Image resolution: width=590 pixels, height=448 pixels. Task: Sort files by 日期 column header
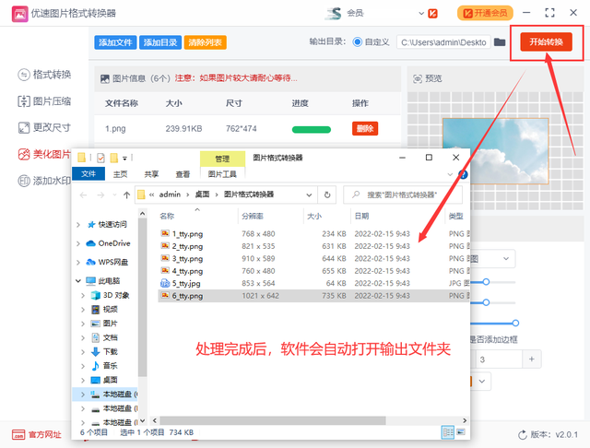point(361,217)
